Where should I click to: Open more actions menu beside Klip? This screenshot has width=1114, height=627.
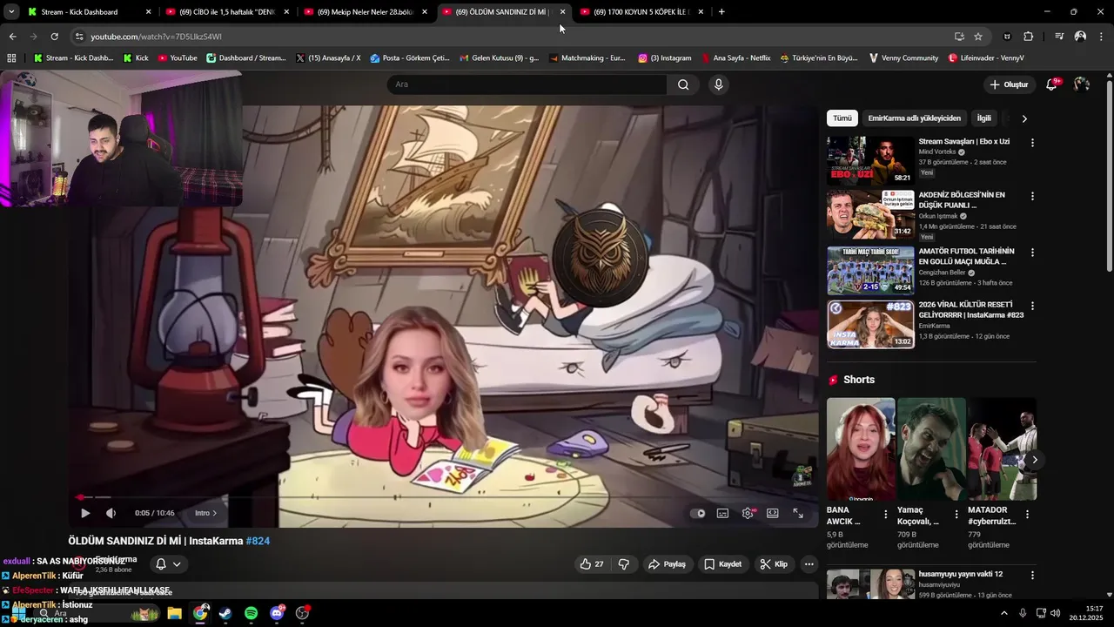click(809, 564)
